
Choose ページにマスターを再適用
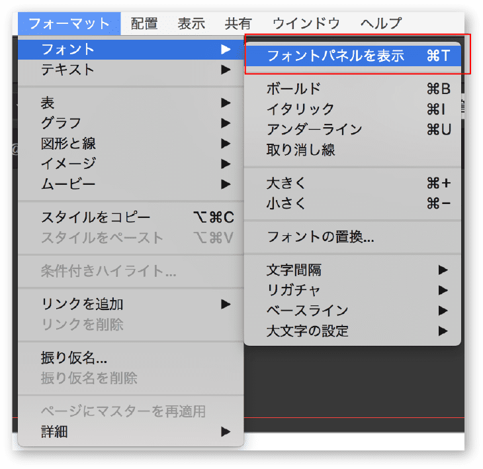point(131,411)
